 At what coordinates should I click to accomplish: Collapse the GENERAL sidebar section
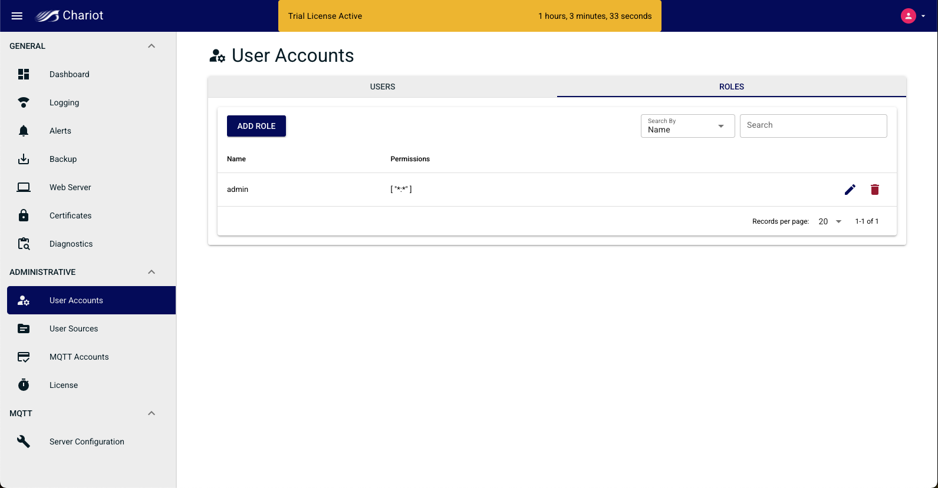(x=152, y=46)
